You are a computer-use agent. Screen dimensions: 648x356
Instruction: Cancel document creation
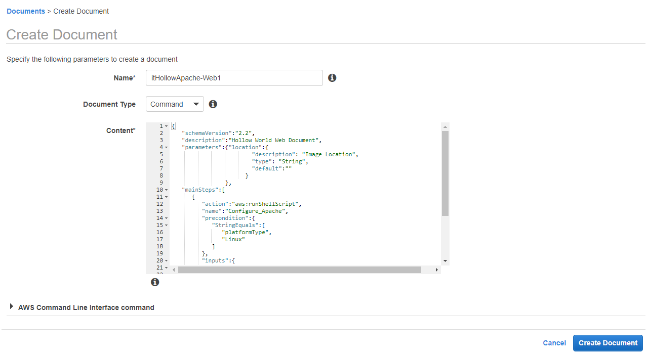coord(554,343)
